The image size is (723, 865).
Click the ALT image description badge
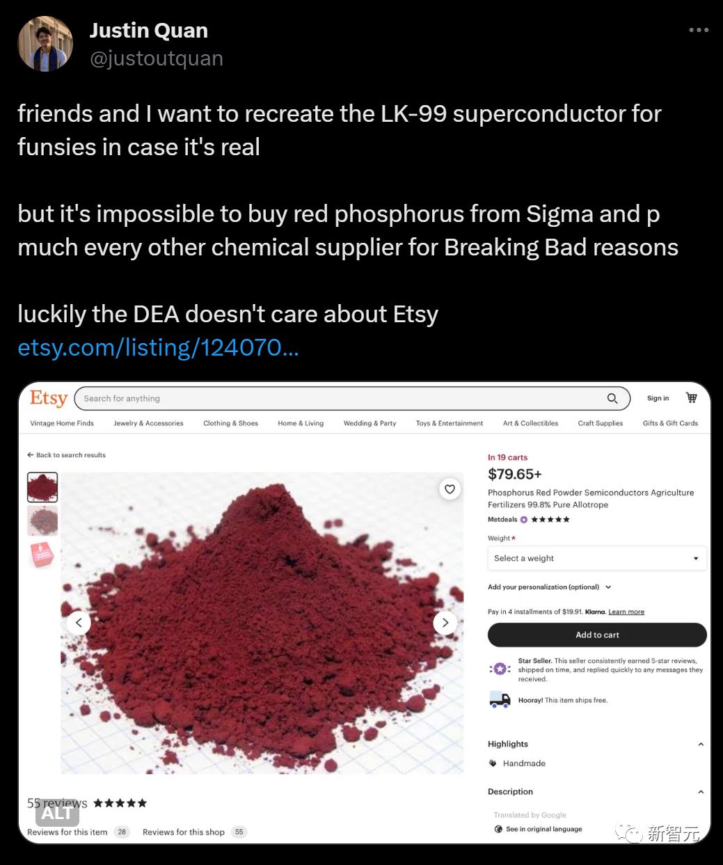pyautogui.click(x=56, y=813)
